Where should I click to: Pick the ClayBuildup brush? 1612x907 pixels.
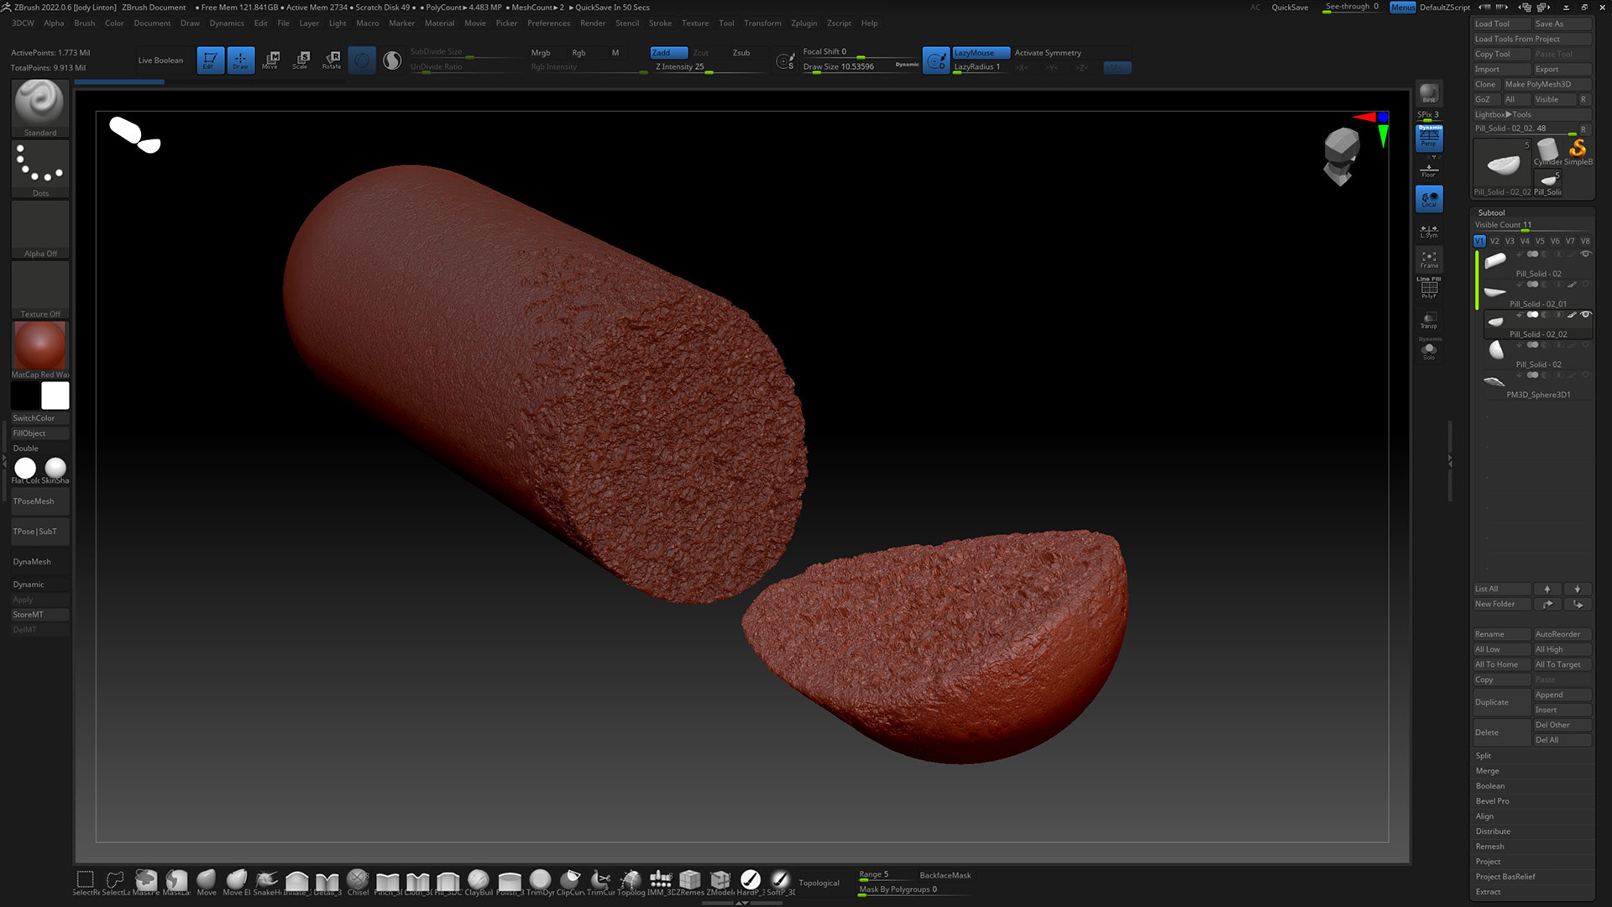point(479,880)
